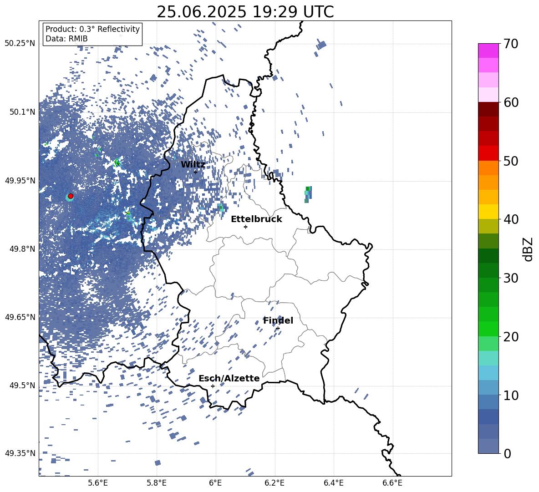Click the 60 tick on colorbar

pyautogui.click(x=511, y=102)
